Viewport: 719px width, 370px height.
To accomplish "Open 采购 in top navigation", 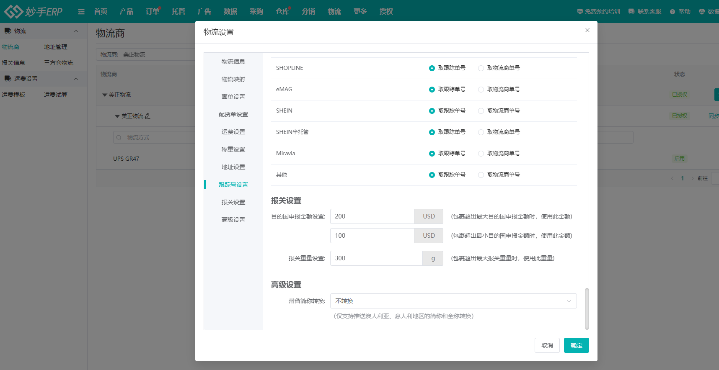I will pyautogui.click(x=256, y=11).
